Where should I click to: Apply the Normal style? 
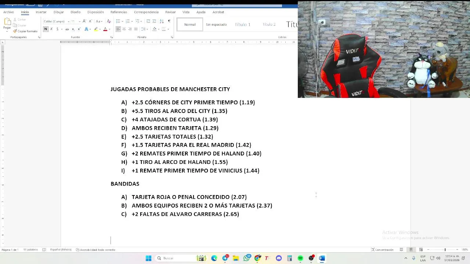[x=190, y=25]
